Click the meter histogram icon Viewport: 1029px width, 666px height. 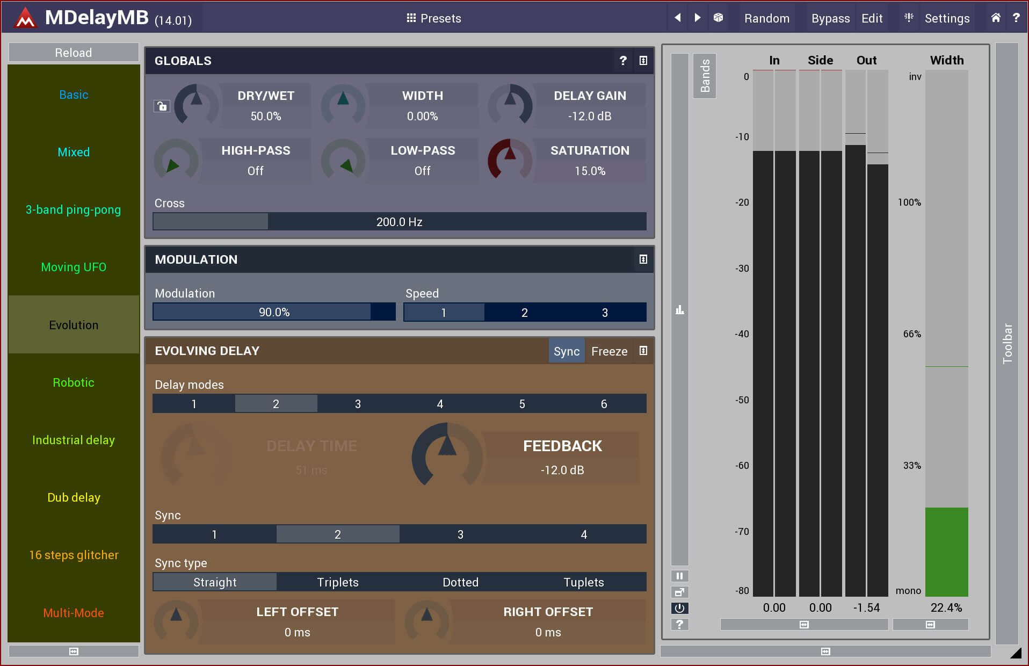680,310
